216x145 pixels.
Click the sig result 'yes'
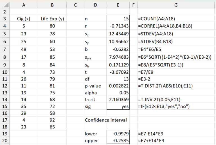point(118,106)
